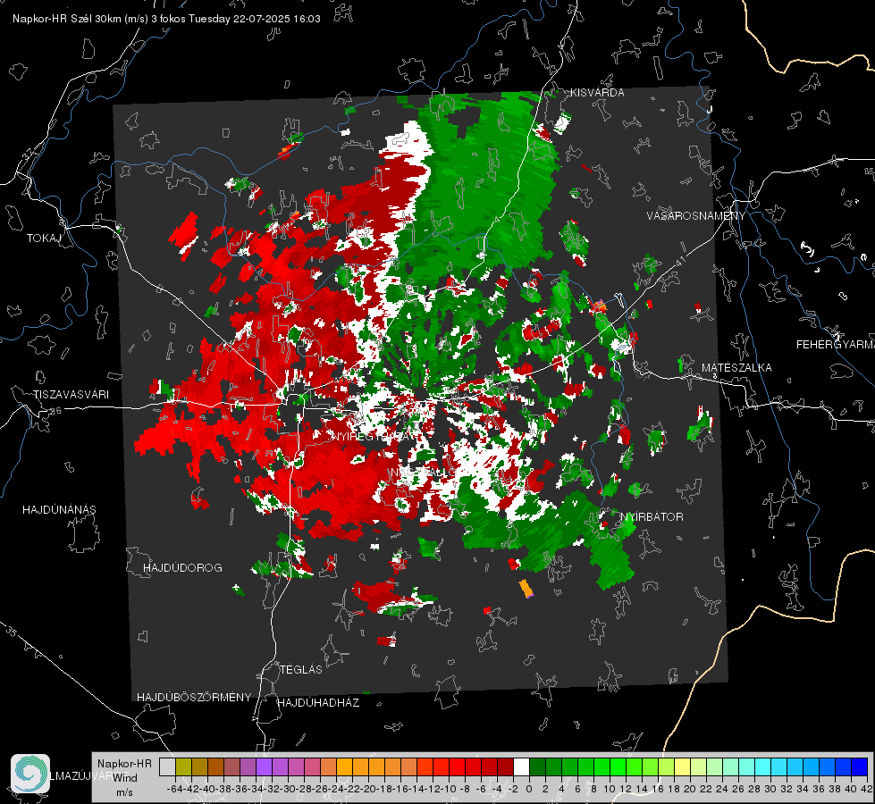Select the TOKAJ town label
This screenshot has width=875, height=804.
pos(44,239)
